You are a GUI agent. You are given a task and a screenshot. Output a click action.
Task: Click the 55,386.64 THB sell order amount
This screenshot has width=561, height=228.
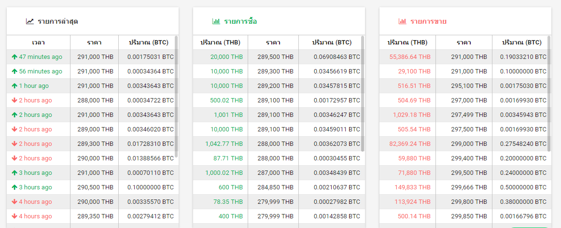[x=410, y=57]
